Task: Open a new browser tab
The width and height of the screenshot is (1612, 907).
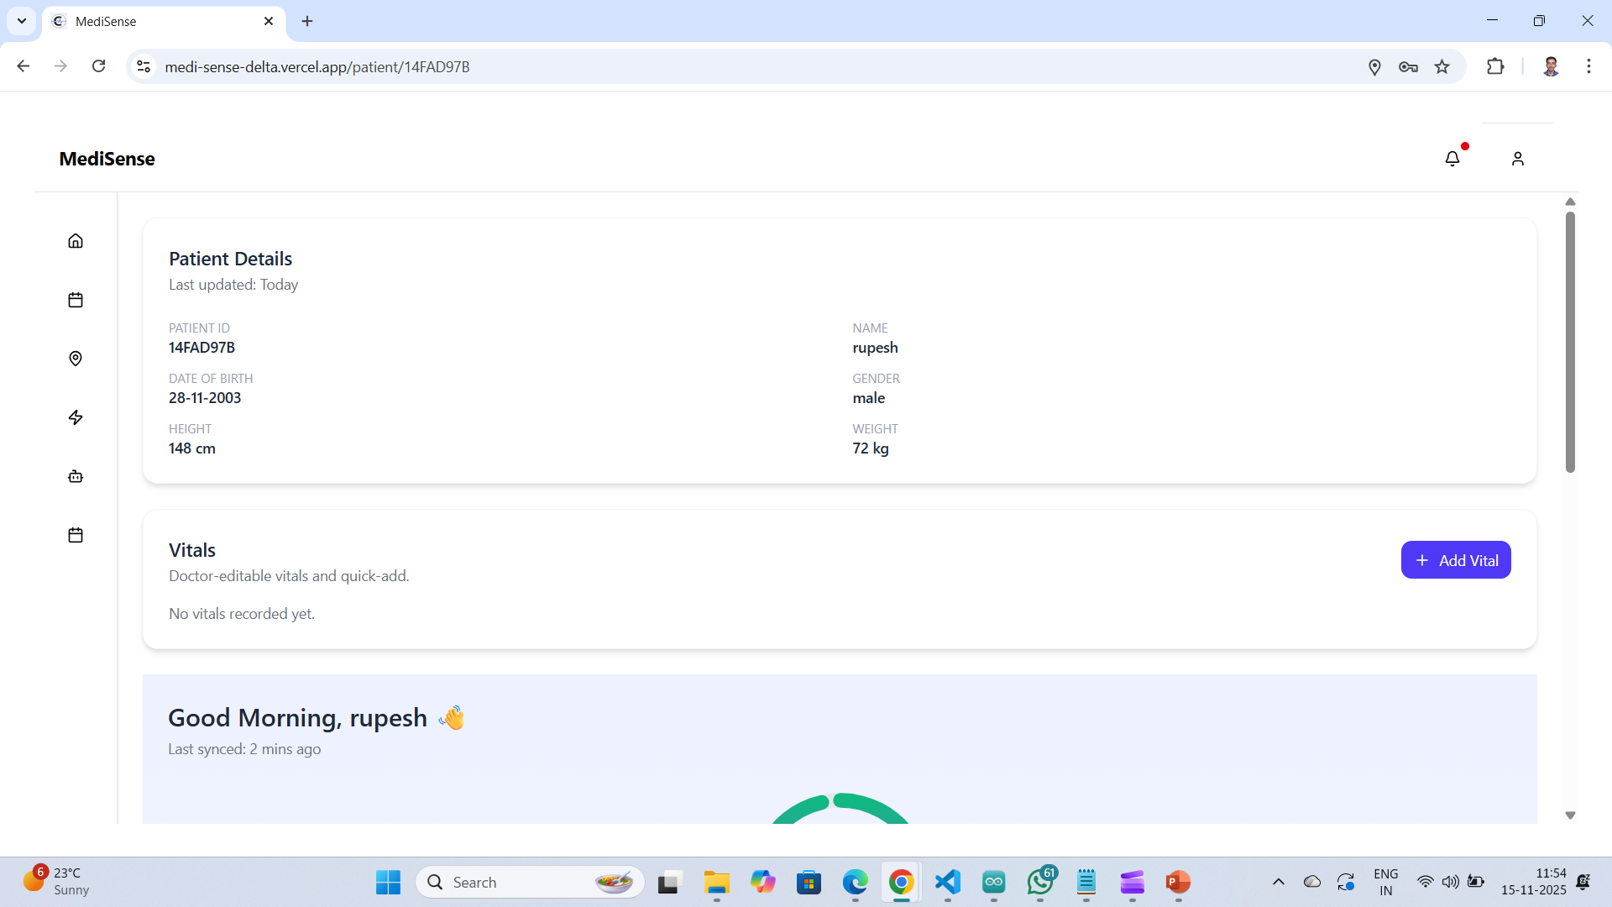Action: tap(307, 21)
